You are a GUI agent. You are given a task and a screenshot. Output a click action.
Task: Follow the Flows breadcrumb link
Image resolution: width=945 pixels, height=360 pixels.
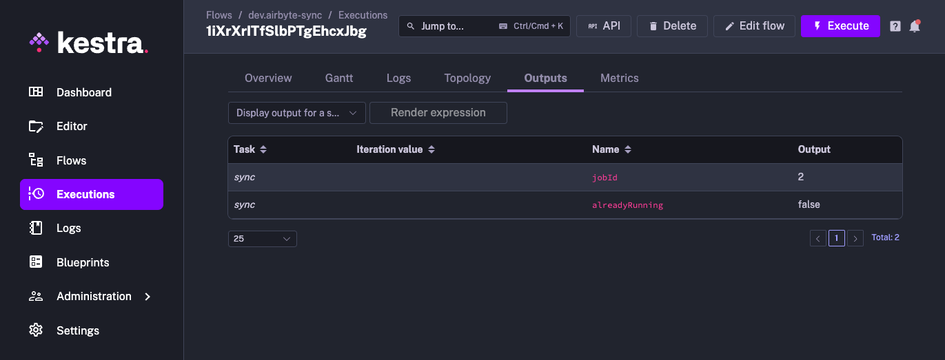point(219,15)
